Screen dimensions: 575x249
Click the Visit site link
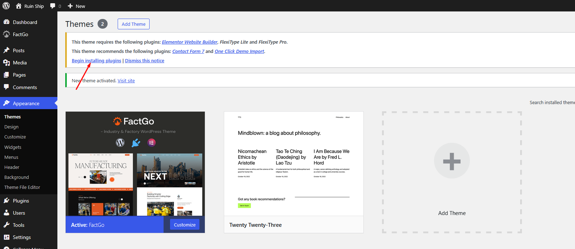tap(126, 80)
